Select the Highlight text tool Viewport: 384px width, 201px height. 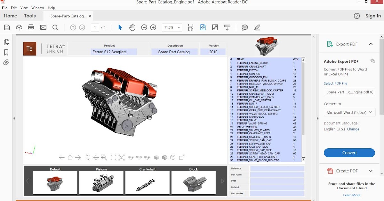pos(257,27)
